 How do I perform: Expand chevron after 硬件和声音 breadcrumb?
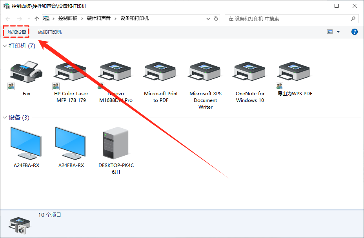pyautogui.click(x=115, y=18)
